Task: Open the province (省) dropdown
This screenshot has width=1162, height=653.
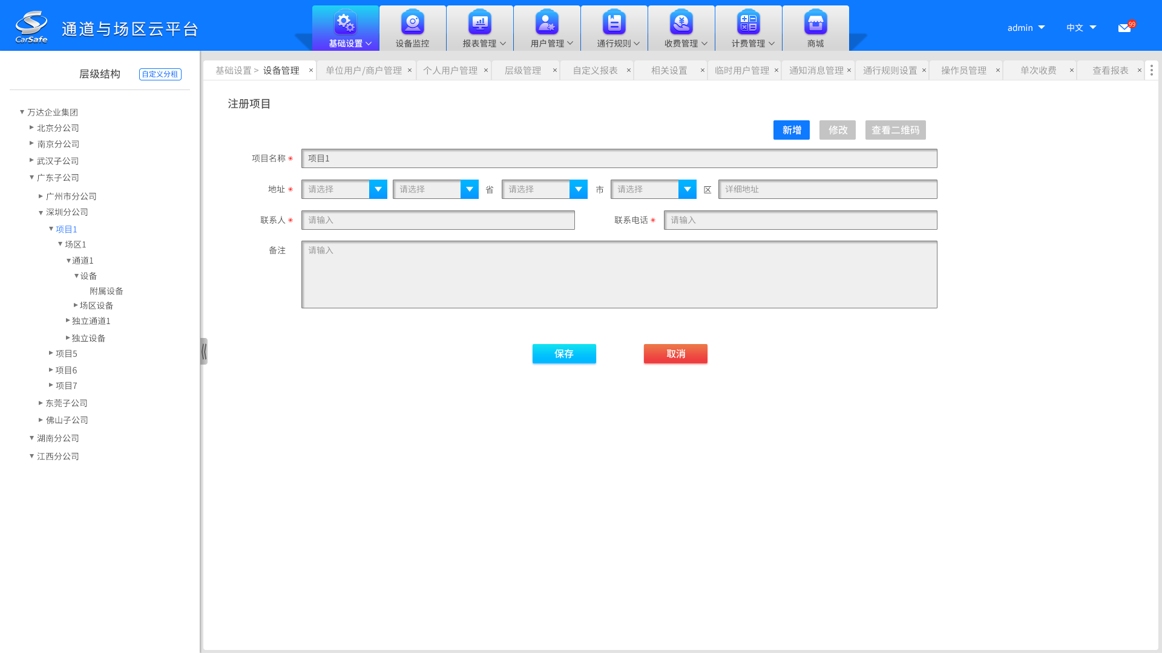Action: (x=436, y=189)
